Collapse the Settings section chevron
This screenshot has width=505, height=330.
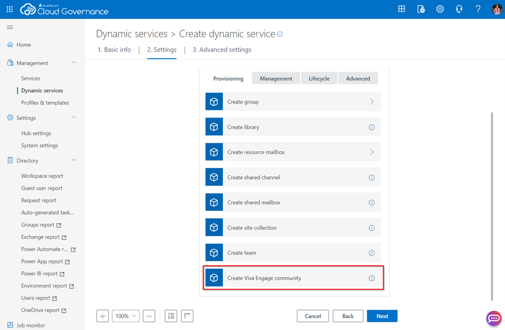74,118
